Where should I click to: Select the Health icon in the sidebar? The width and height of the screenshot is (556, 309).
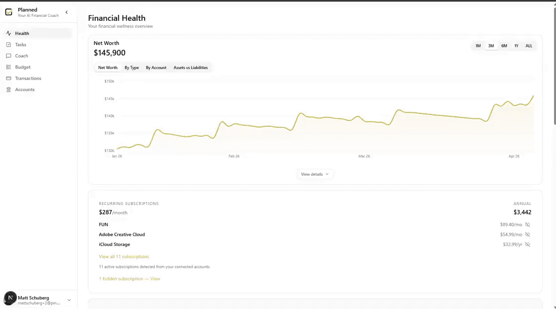[x=8, y=33]
